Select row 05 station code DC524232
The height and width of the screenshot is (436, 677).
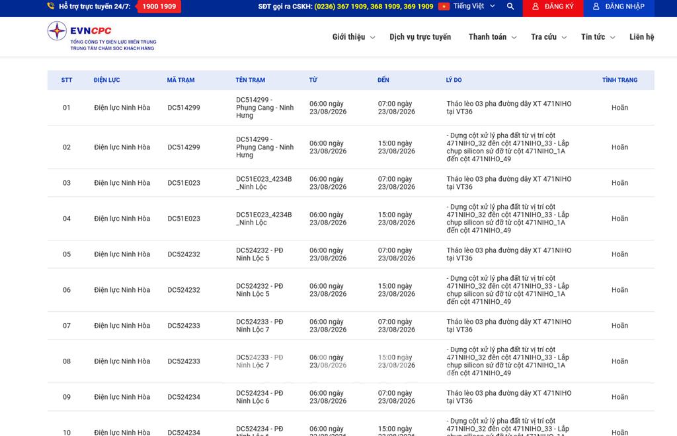pyautogui.click(x=184, y=254)
